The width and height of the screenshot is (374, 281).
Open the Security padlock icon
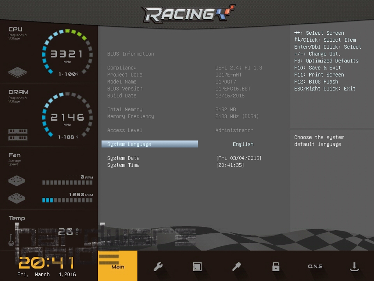[276, 267]
